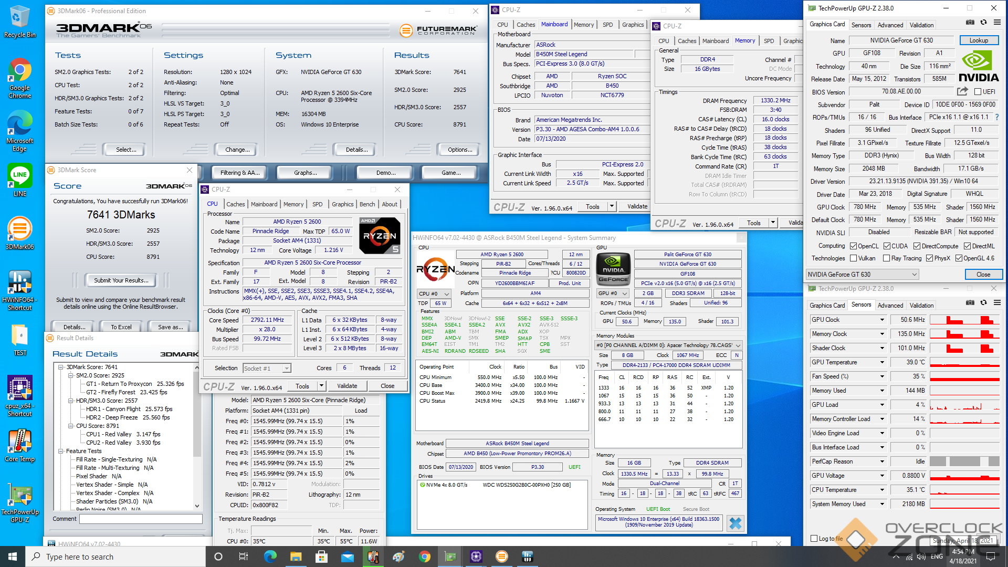Click the Lookup button in GPU-Z
The height and width of the screenshot is (567, 1008).
coord(979,40)
